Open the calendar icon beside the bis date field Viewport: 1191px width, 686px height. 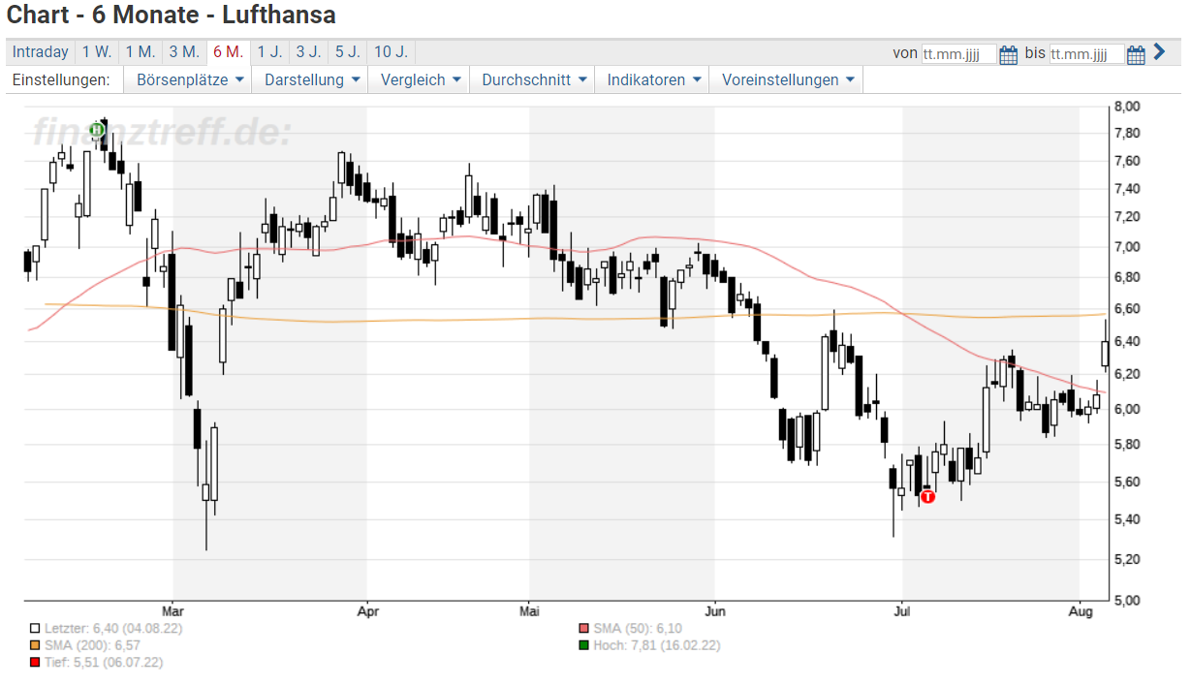pyautogui.click(x=1136, y=53)
